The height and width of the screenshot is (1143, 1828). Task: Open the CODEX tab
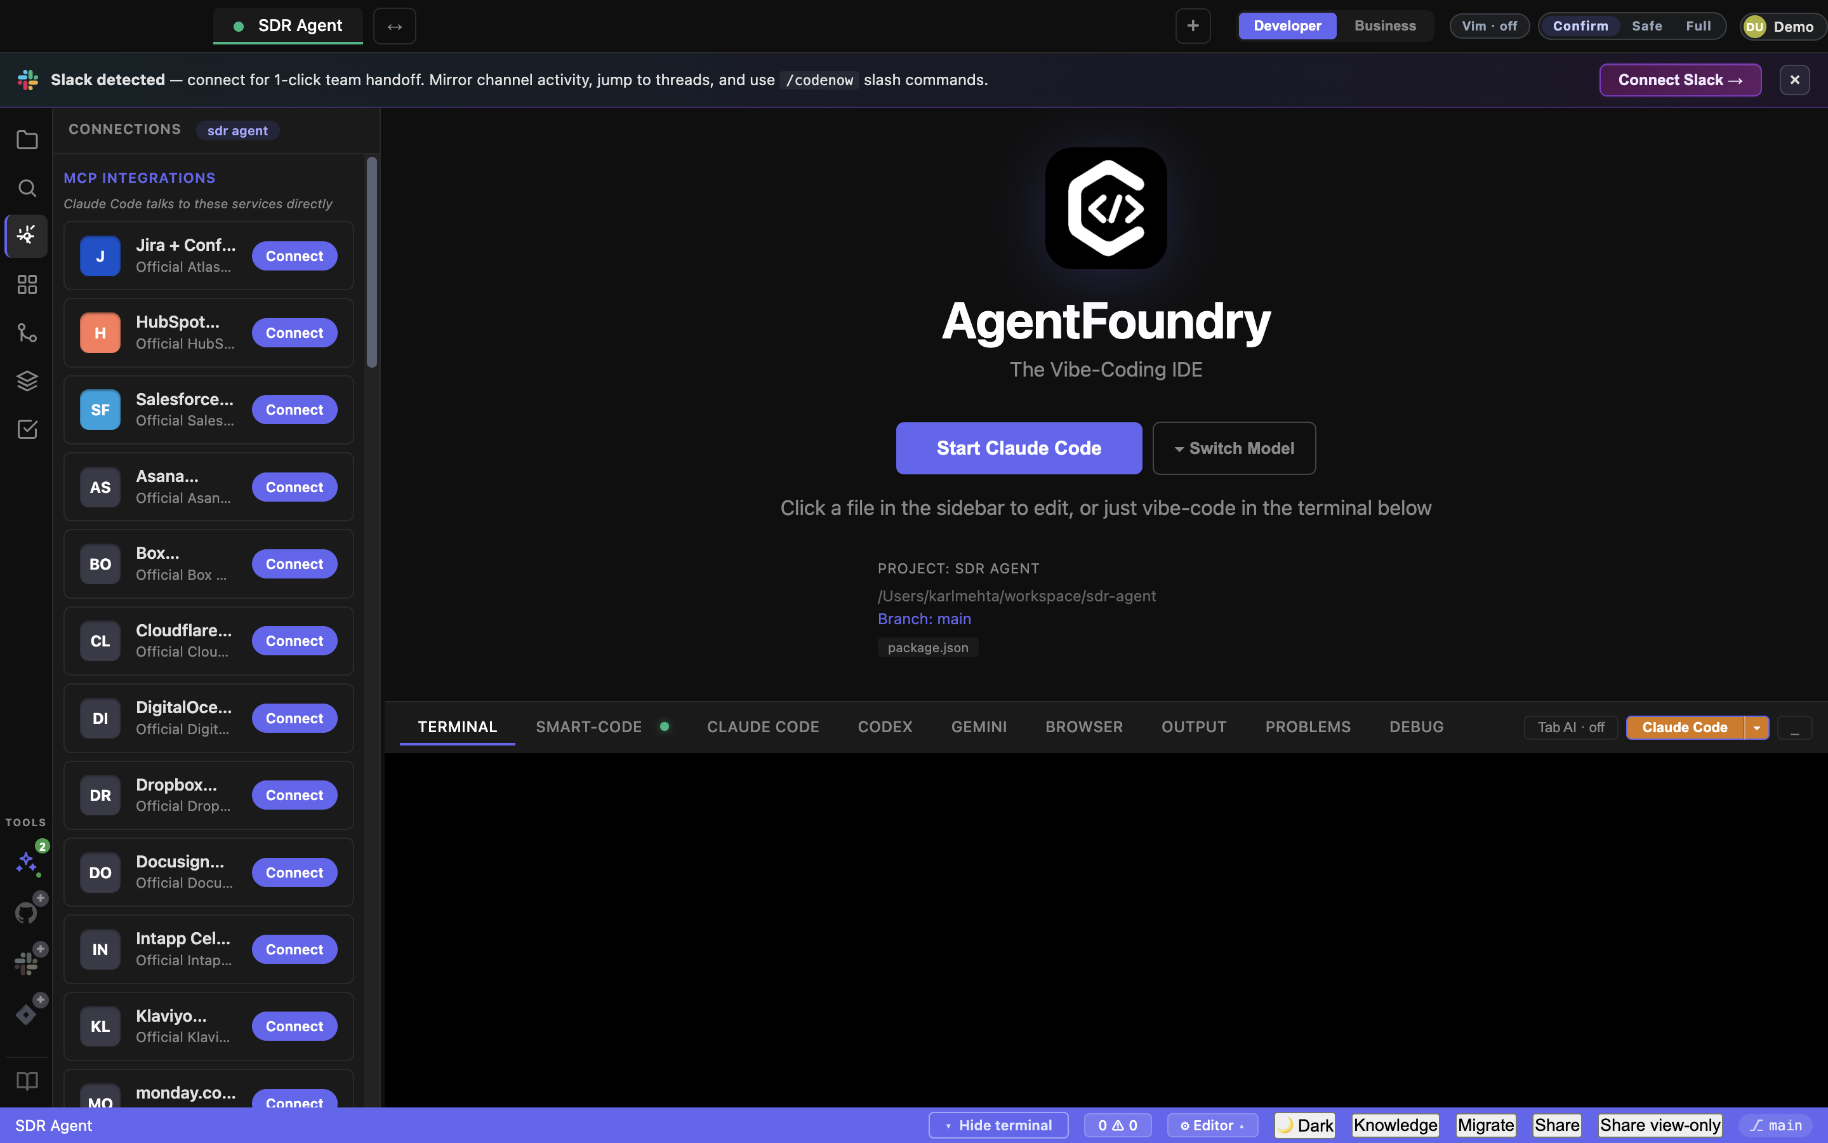[885, 726]
